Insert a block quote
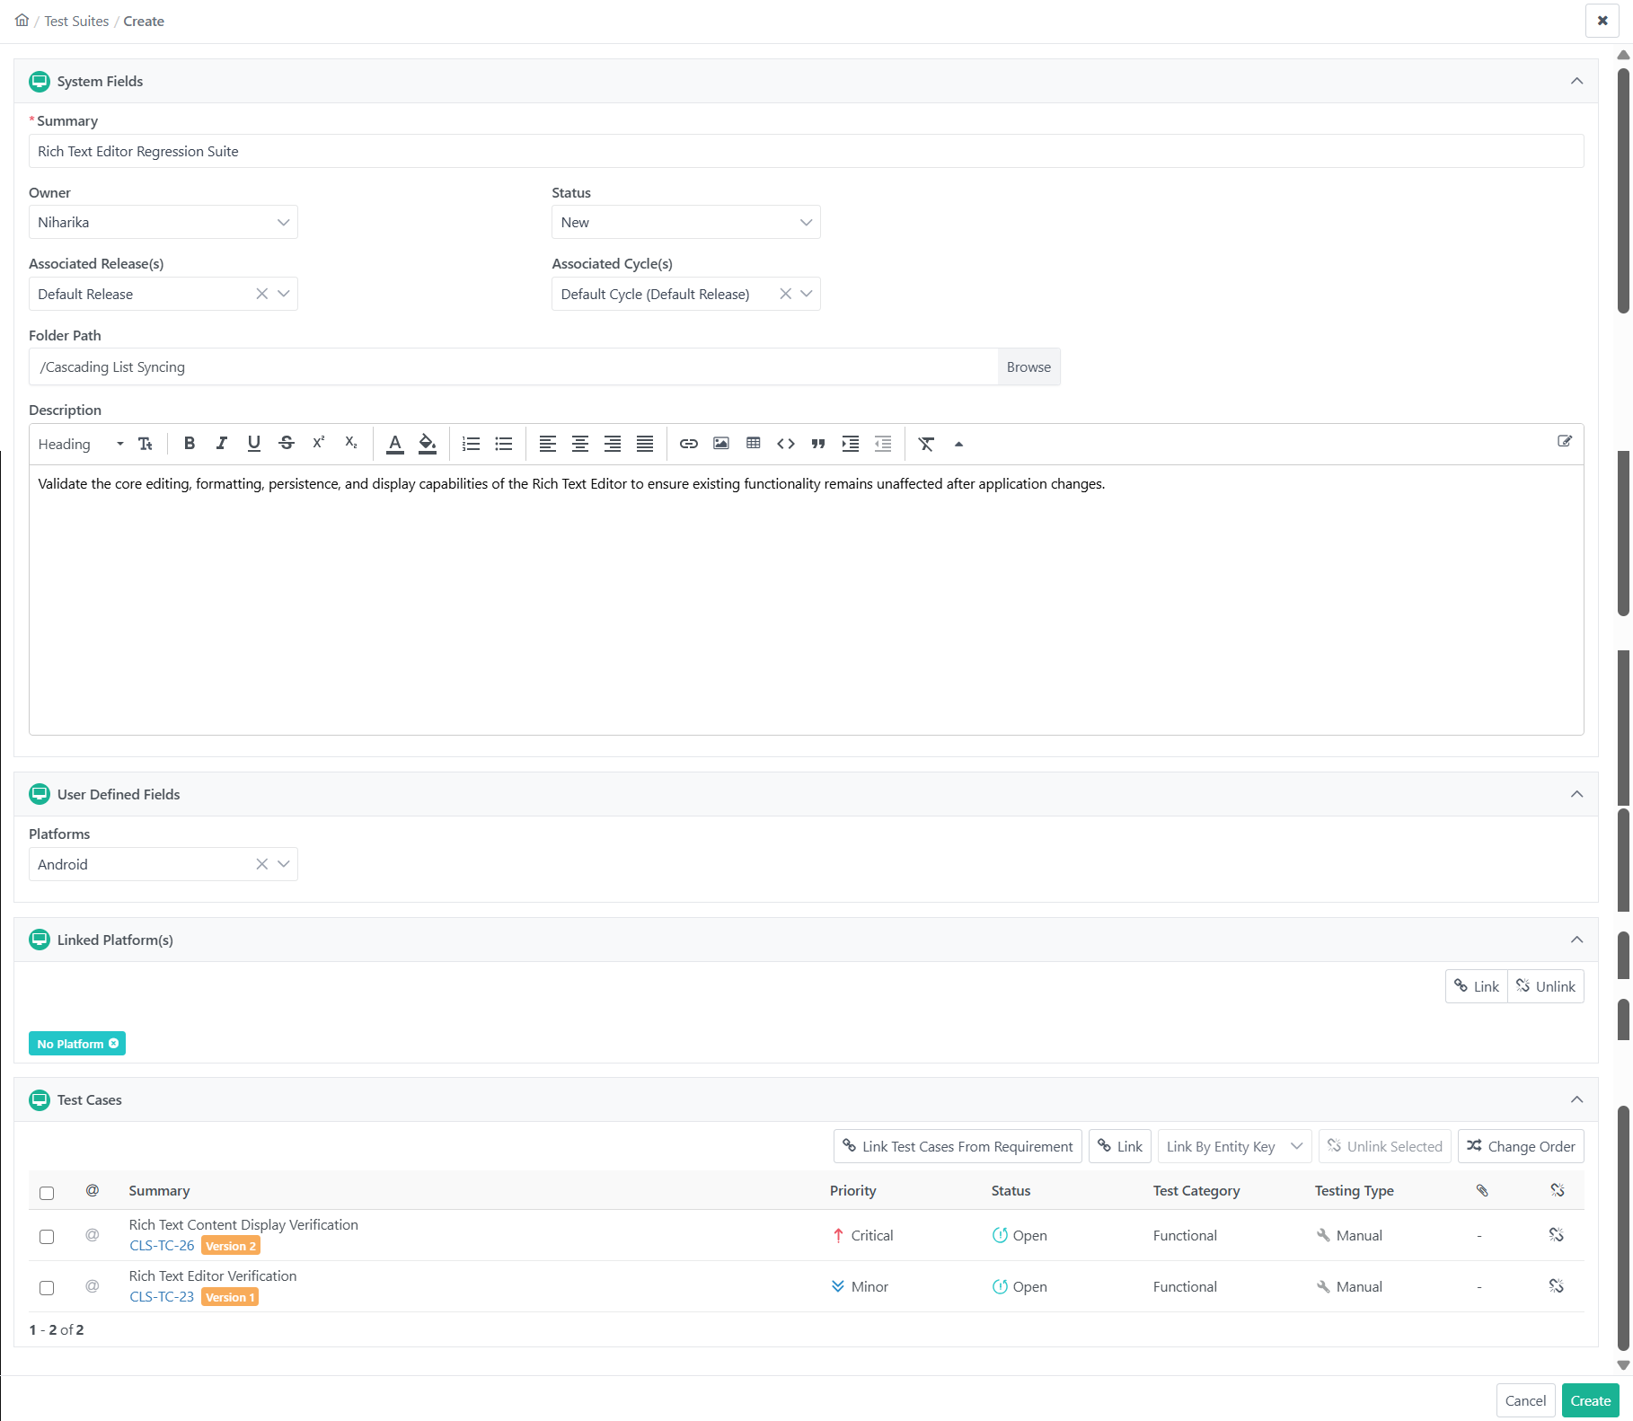The image size is (1633, 1421). click(818, 444)
